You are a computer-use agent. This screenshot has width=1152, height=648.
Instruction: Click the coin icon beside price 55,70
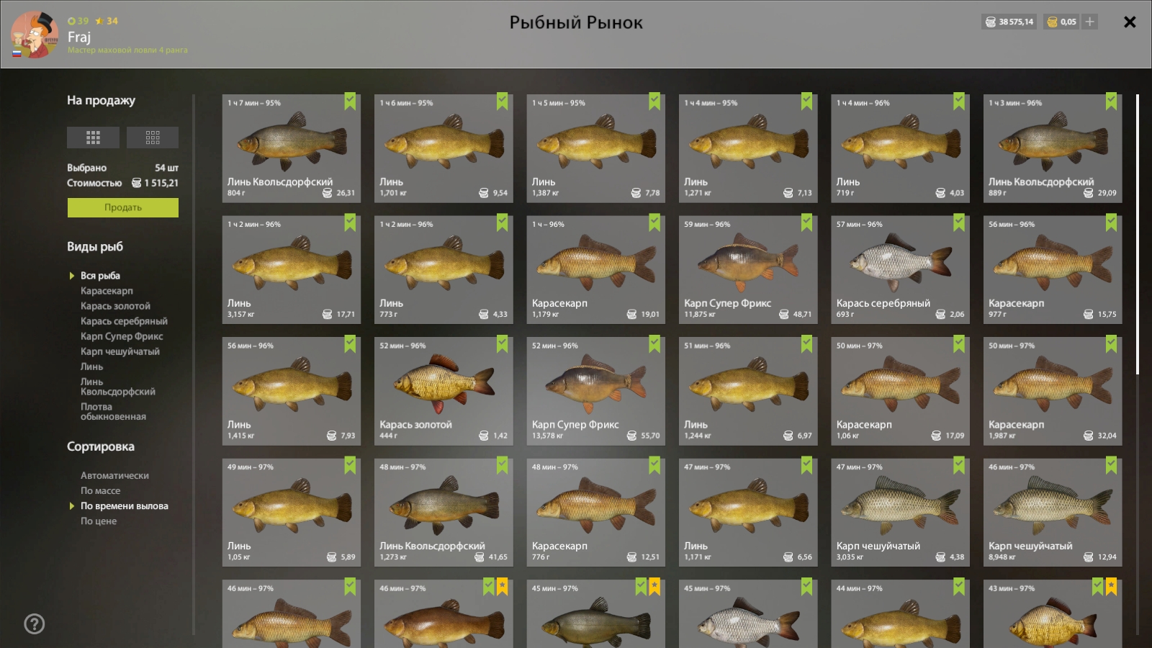coord(631,436)
